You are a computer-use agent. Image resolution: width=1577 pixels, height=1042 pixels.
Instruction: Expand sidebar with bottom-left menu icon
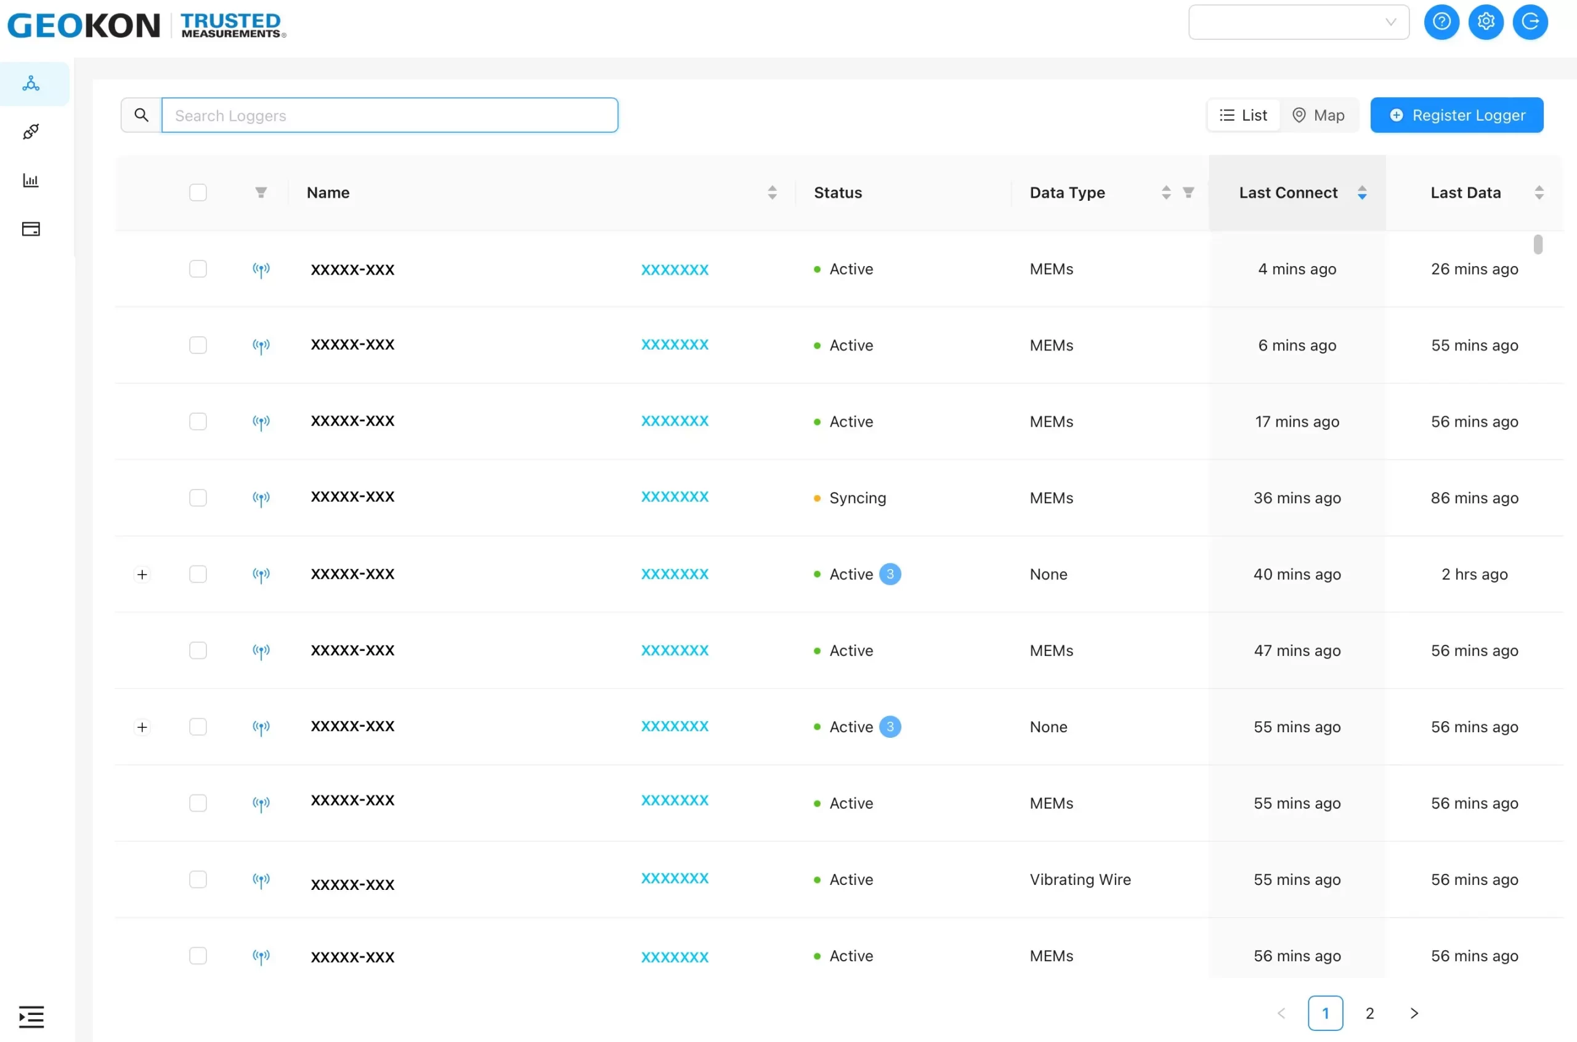[31, 1016]
